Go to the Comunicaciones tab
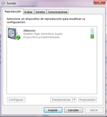Screen dimensions: 107x117 coord(58,12)
